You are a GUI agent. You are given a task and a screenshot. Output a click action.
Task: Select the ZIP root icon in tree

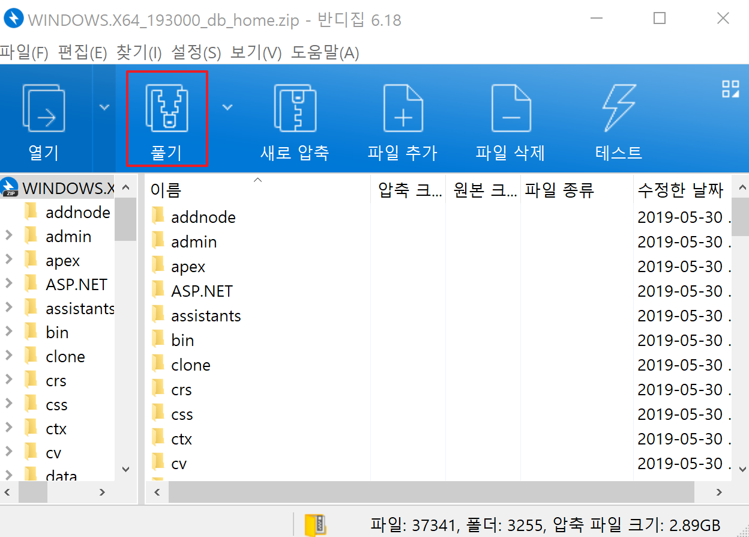tap(10, 187)
